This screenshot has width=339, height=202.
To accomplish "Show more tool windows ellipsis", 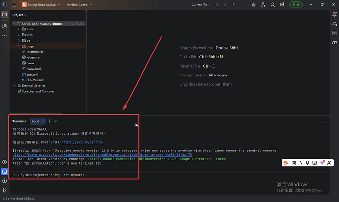I will 4,36.
